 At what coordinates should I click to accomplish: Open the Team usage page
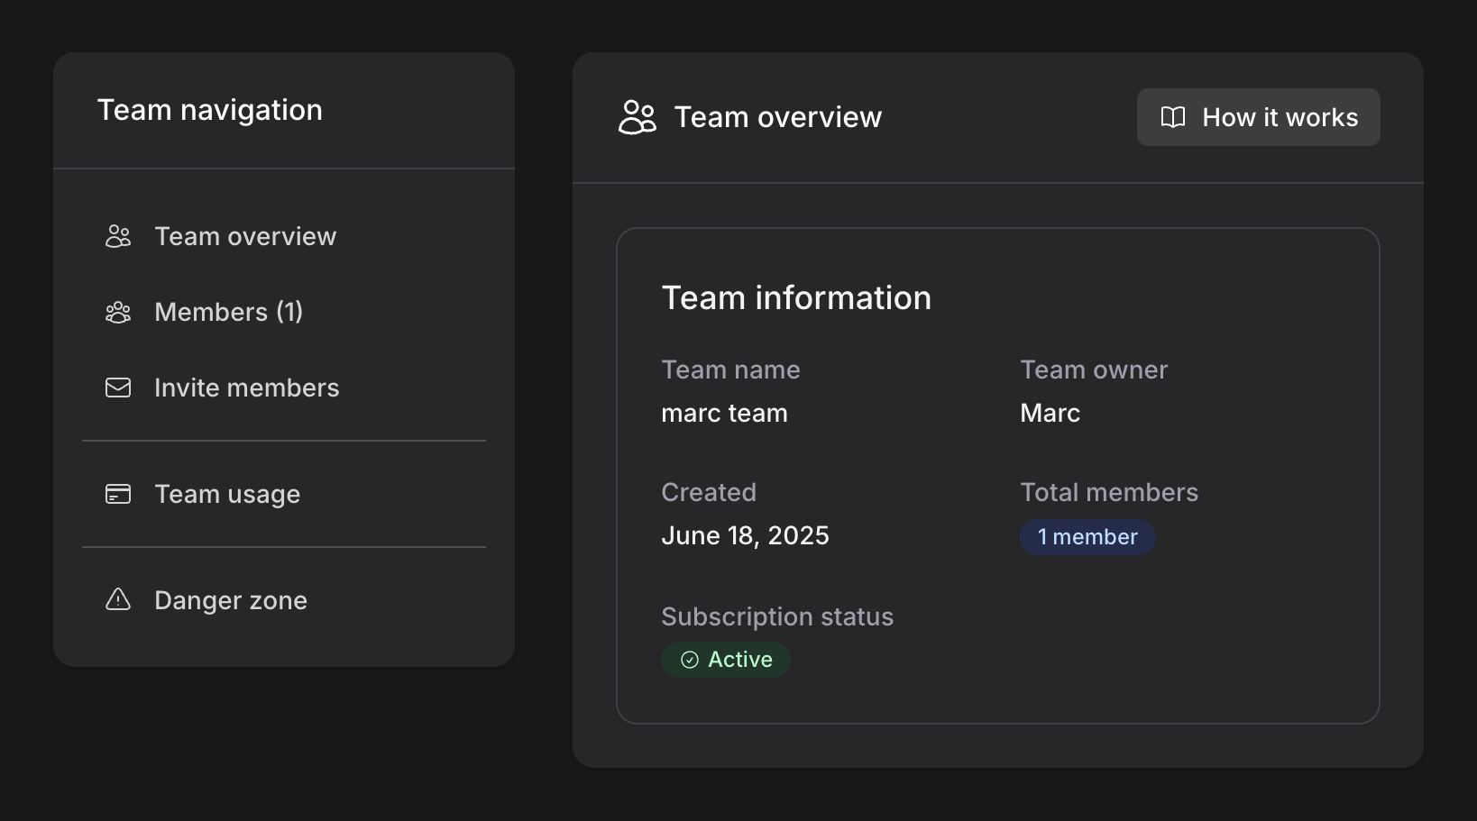pos(227,494)
